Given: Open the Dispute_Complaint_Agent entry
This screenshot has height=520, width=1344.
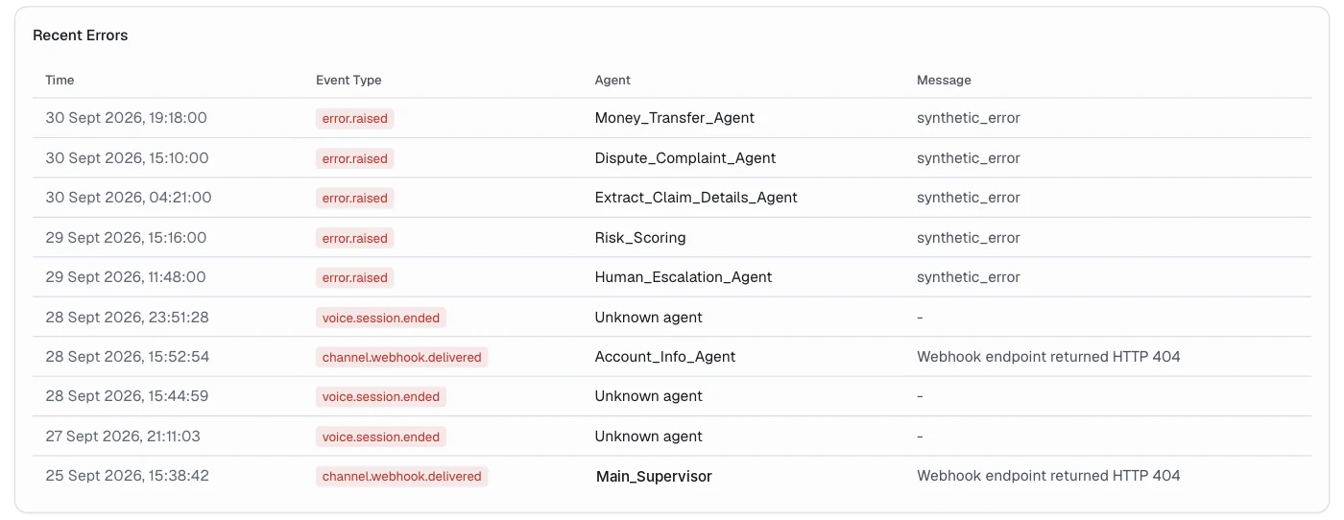Looking at the screenshot, I should (684, 158).
